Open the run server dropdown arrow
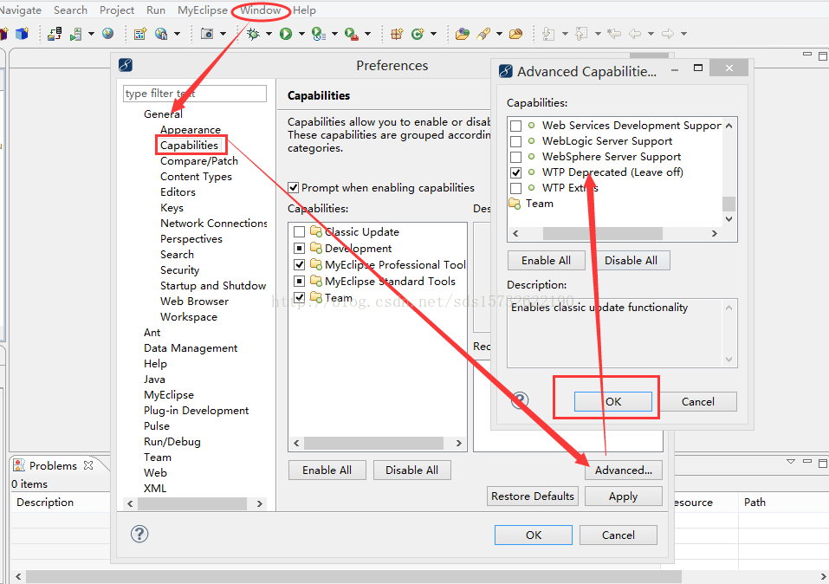This screenshot has height=584, width=829. click(92, 34)
